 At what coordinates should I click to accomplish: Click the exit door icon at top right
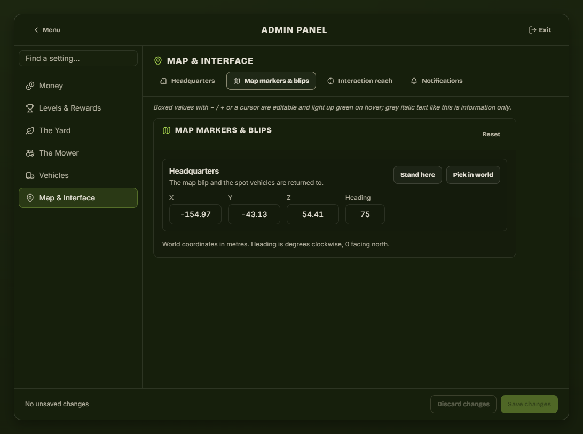click(x=532, y=30)
